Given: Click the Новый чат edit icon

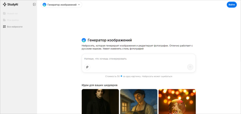Looking at the screenshot, I should tap(4, 14).
